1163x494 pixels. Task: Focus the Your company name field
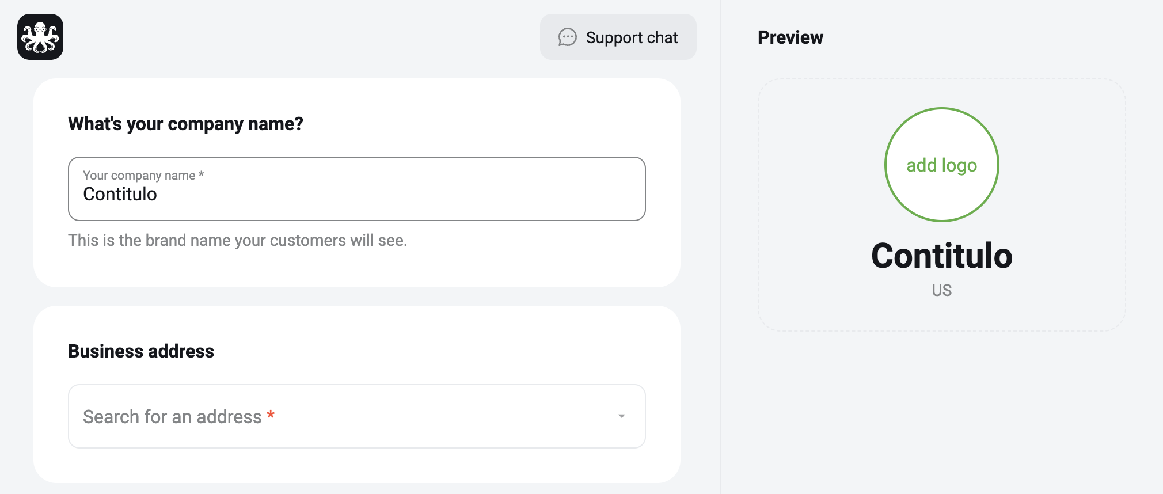357,189
